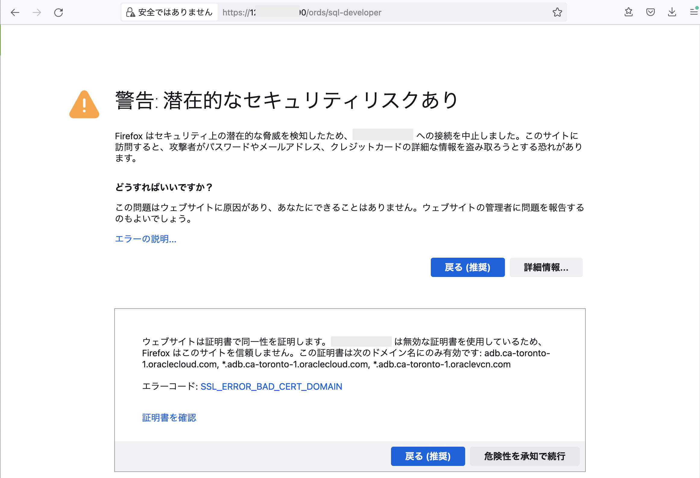Click 危険性を承知で続行 button
The image size is (700, 478).
coord(525,456)
